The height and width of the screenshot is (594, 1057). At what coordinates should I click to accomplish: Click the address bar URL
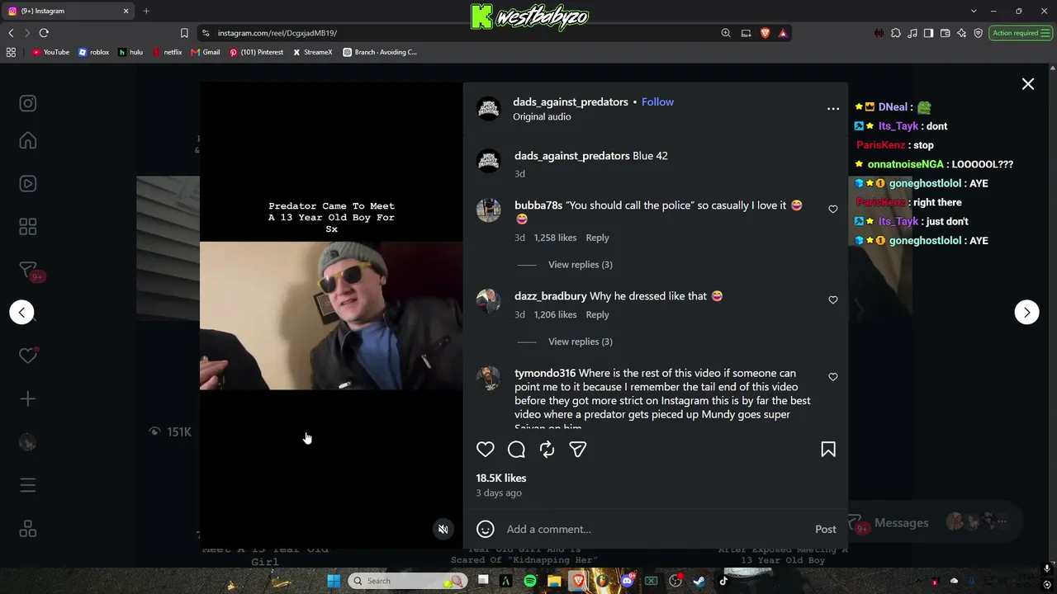click(x=277, y=33)
